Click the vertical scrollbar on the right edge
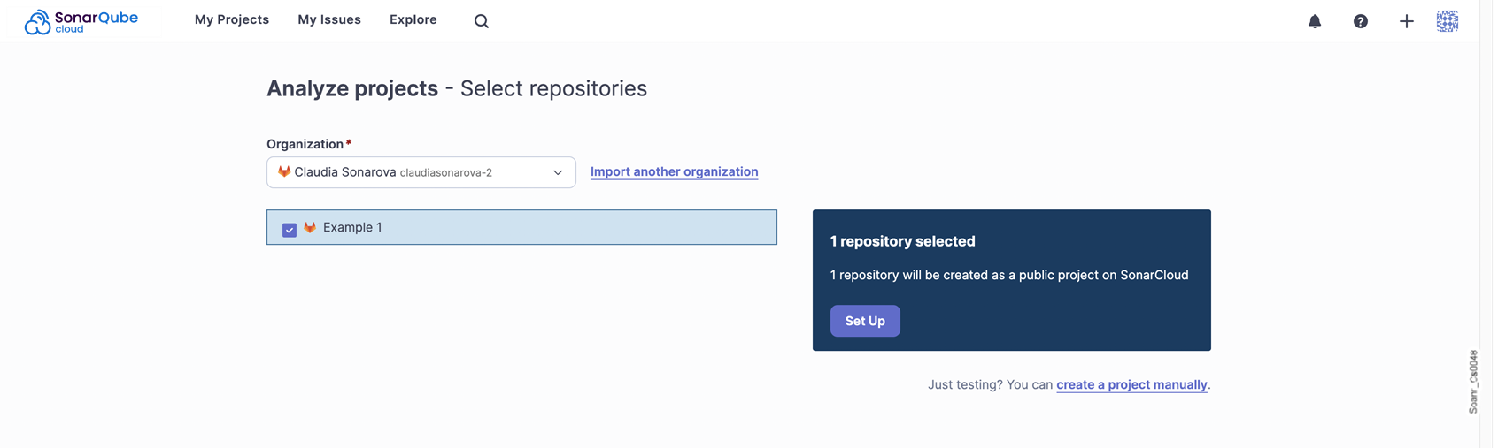This screenshot has width=1498, height=448. click(x=1486, y=221)
